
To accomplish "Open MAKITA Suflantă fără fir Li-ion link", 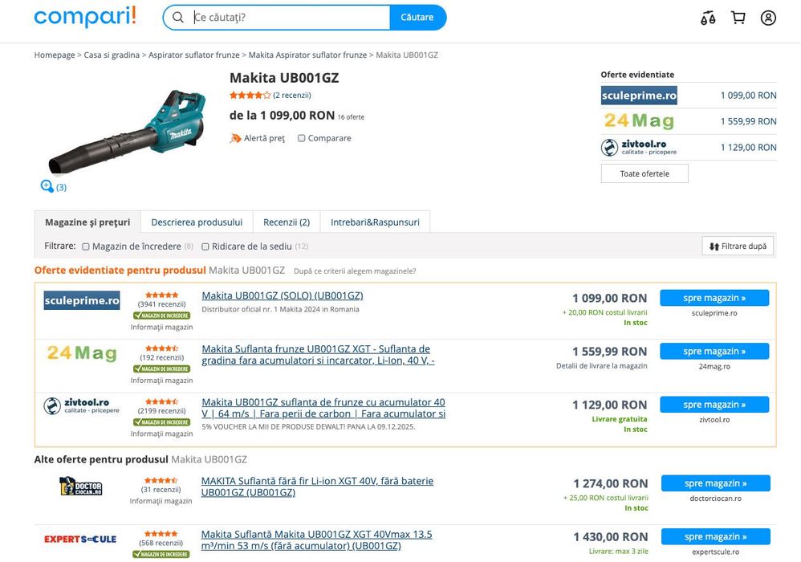I will pyautogui.click(x=317, y=487).
